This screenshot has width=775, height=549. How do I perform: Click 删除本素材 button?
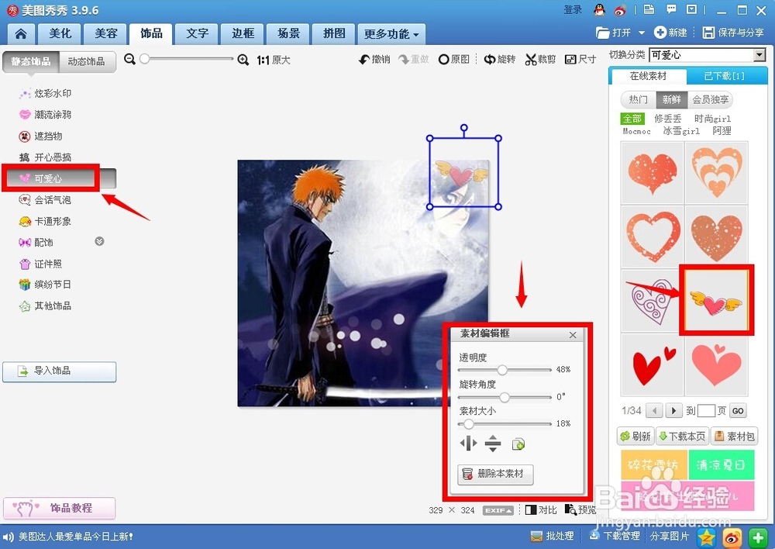tap(495, 474)
